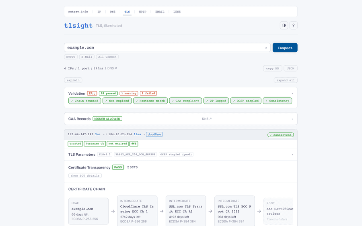Click the Hostname match check badge
This screenshot has width=362, height=226.
pyautogui.click(x=150, y=101)
